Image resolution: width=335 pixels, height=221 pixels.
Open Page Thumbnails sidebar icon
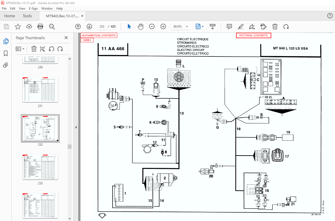click(x=6, y=41)
